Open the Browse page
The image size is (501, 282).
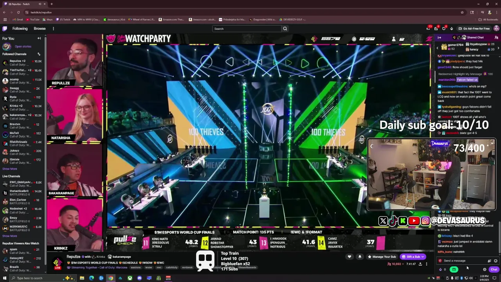tap(40, 29)
